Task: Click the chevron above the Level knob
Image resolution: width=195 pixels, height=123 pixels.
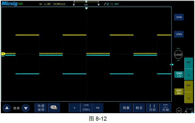Action: 178,49
